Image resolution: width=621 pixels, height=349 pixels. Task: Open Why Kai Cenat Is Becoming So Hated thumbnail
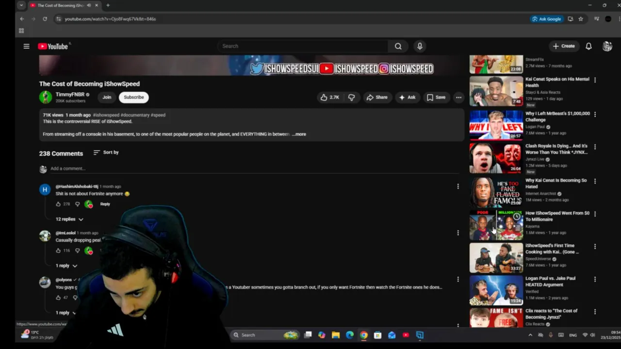click(496, 192)
